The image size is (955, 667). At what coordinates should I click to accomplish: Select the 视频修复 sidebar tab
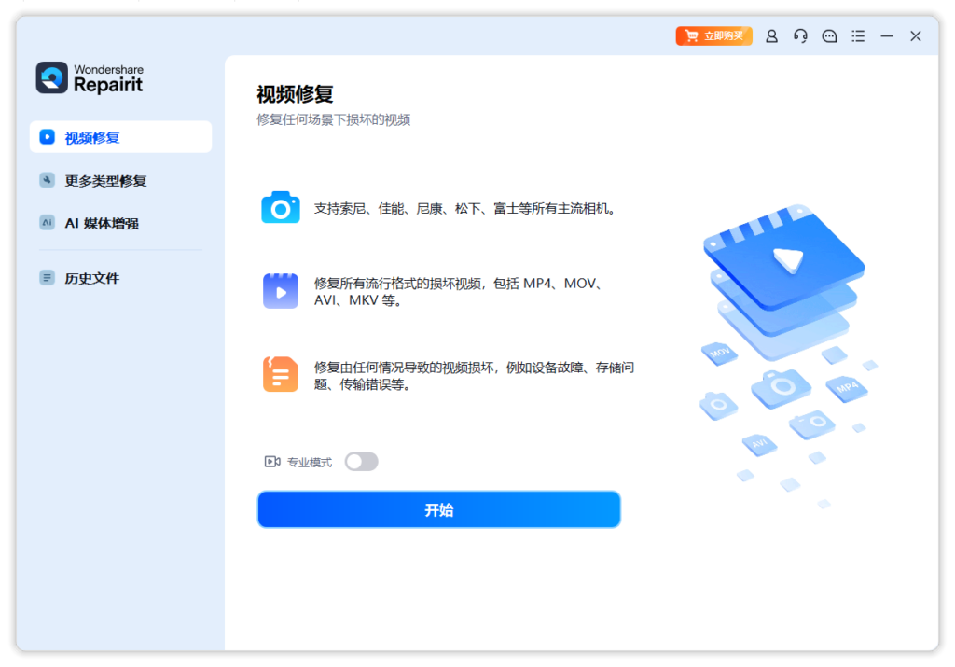point(120,137)
